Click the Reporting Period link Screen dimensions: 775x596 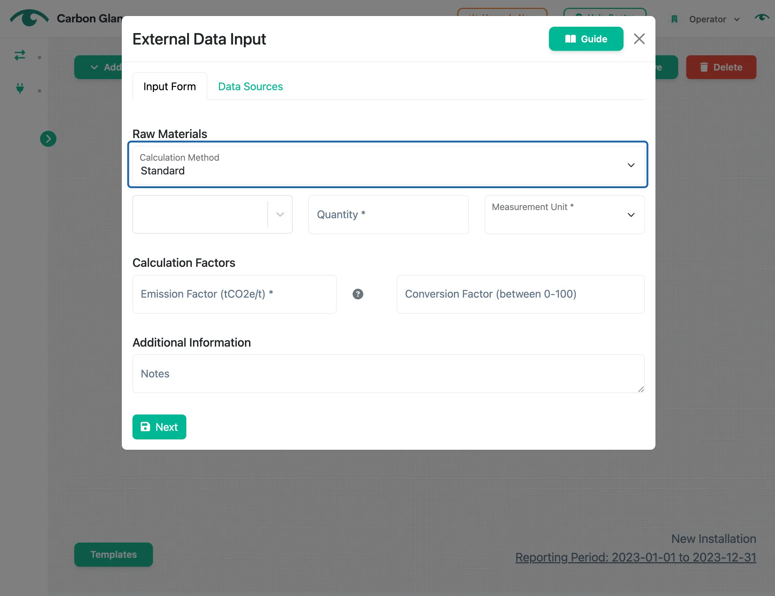(635, 557)
